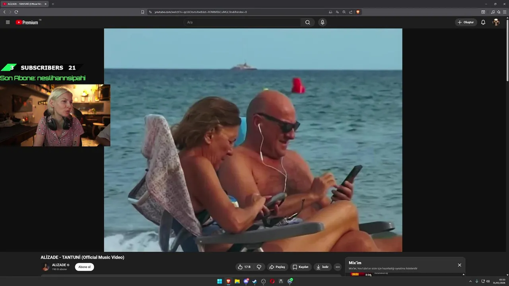The width and height of the screenshot is (509, 286).
Task: Open the ALIZADE channel avatar
Action: [46, 267]
